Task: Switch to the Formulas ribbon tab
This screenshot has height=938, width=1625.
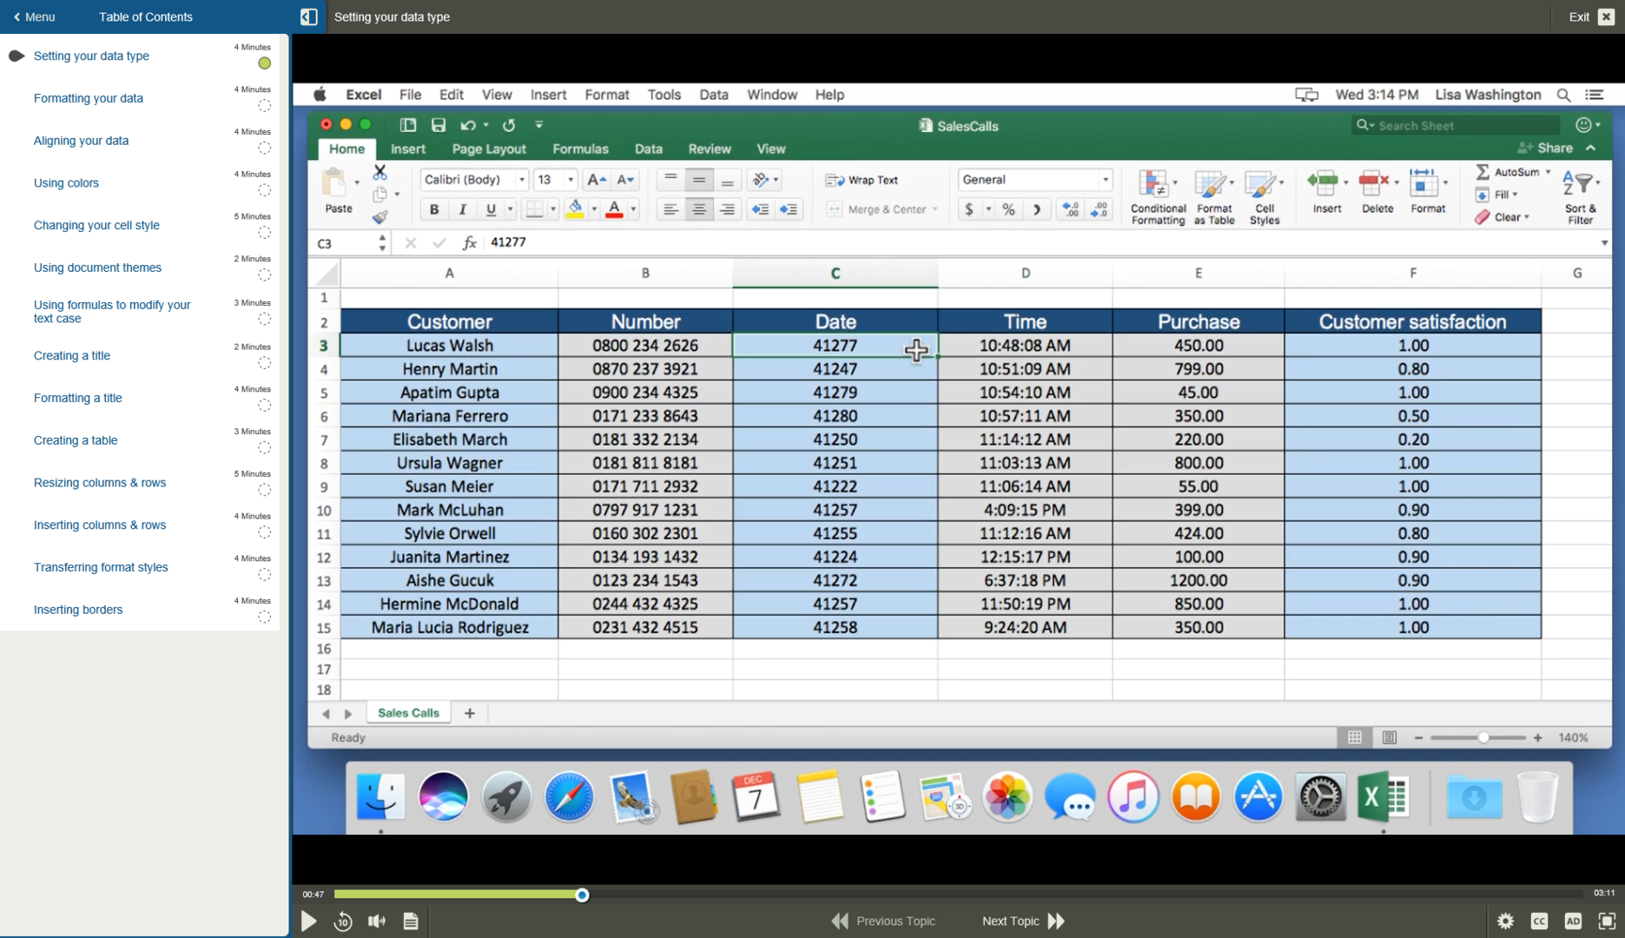Action: coord(580,149)
